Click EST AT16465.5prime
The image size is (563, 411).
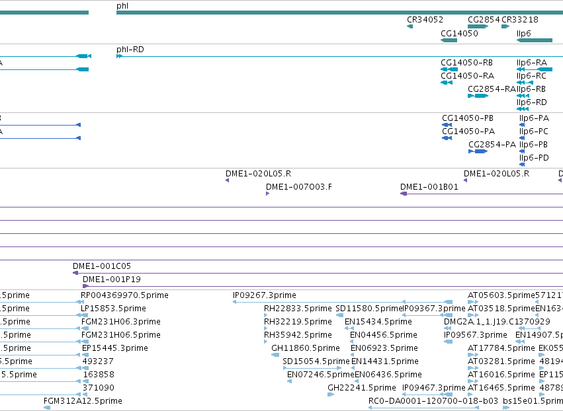(x=501, y=389)
